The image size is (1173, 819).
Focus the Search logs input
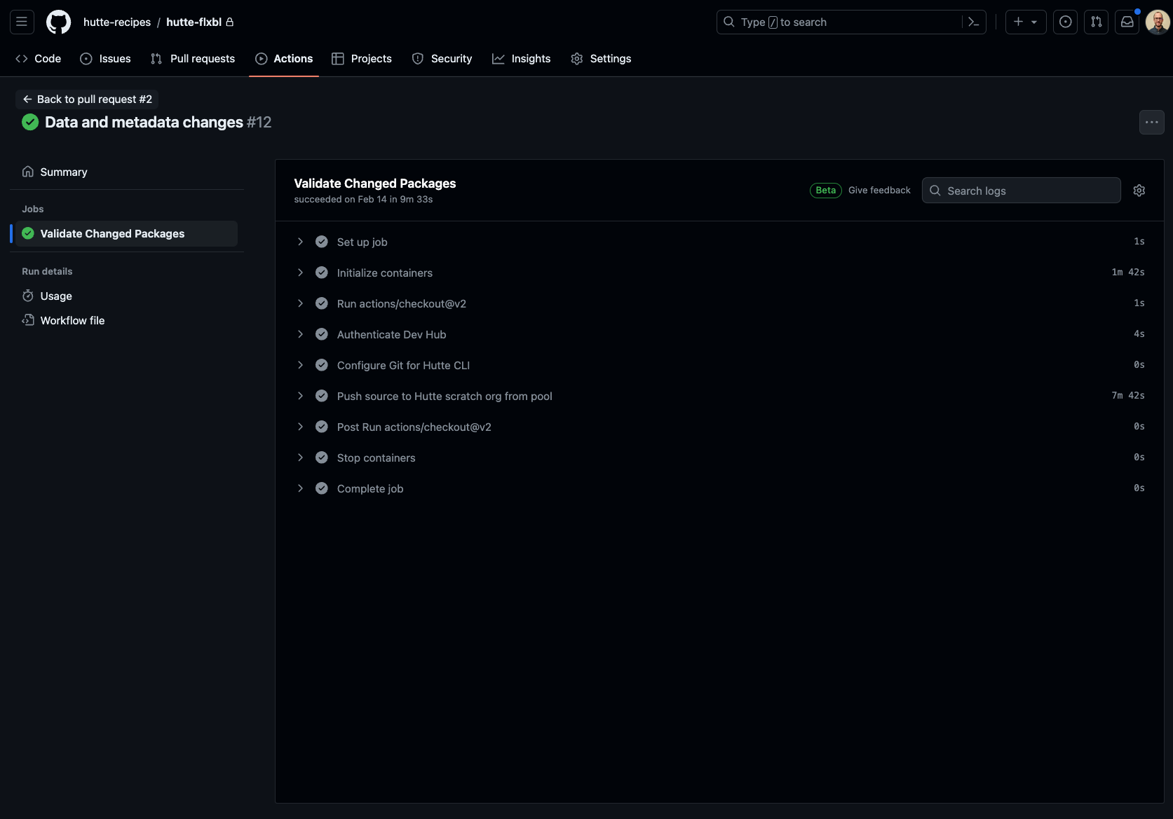pyautogui.click(x=1021, y=191)
